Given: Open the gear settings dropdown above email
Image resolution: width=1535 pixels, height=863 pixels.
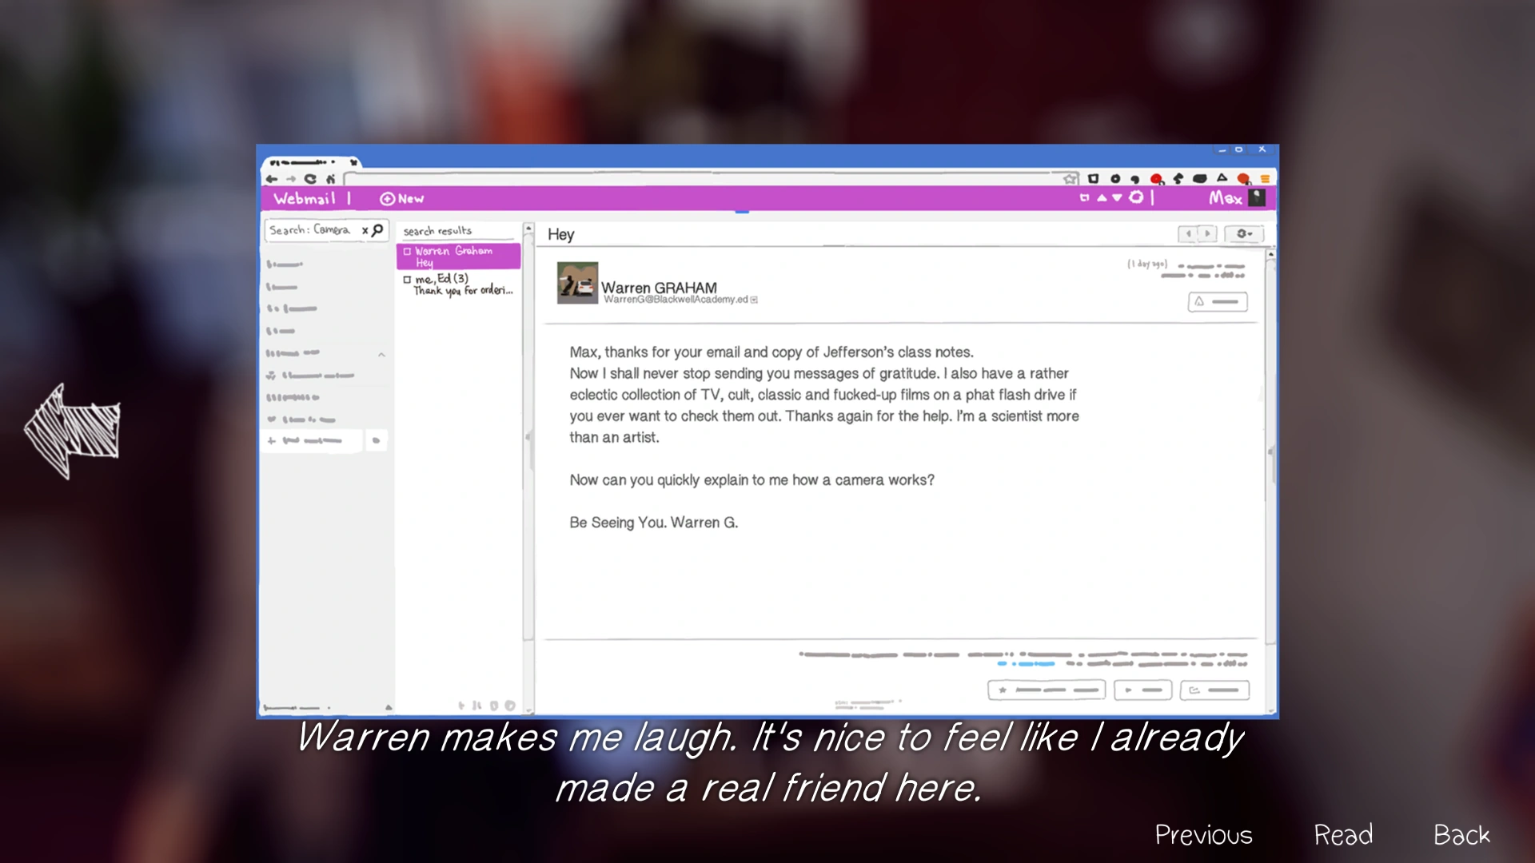Looking at the screenshot, I should click(1243, 233).
